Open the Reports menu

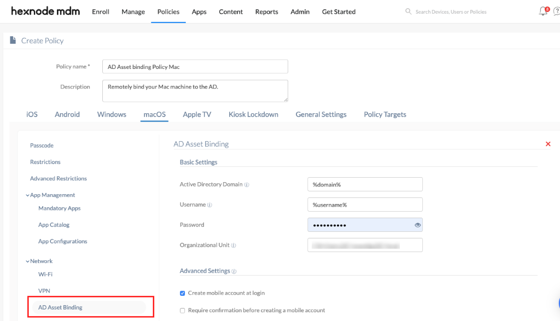[266, 12]
